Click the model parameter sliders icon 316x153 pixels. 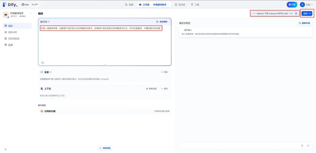(296, 13)
